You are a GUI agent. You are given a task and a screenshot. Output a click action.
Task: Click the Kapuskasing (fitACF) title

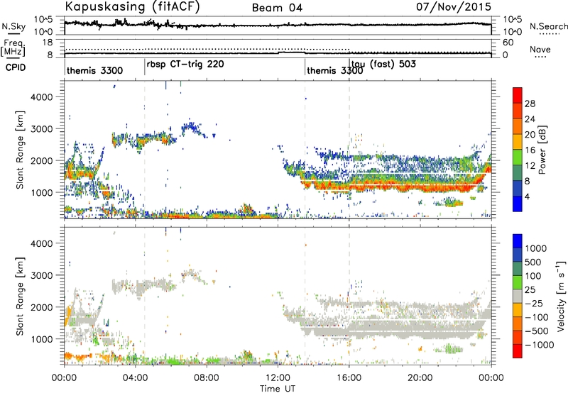coord(132,6)
